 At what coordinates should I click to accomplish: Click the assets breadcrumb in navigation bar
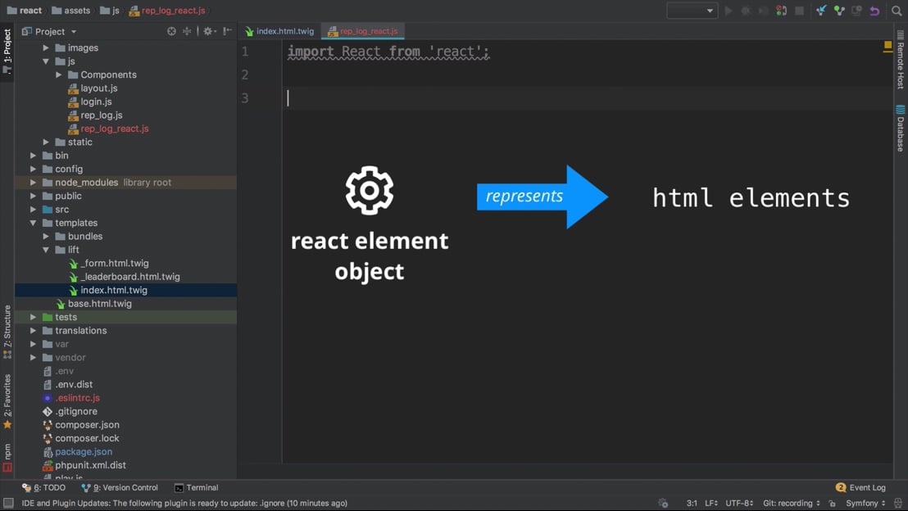point(71,11)
